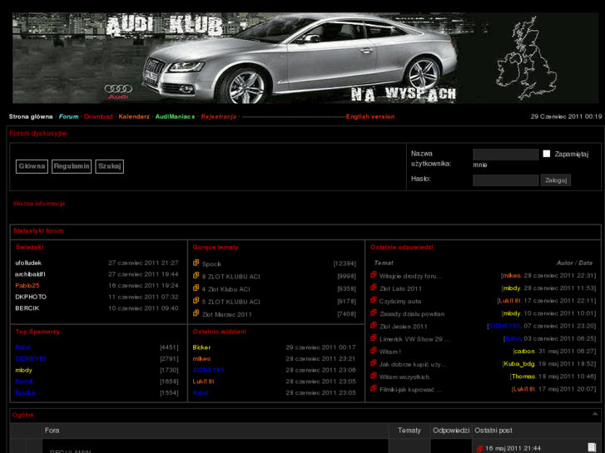Open the Forum navigation link
The image size is (605, 453).
point(68,117)
